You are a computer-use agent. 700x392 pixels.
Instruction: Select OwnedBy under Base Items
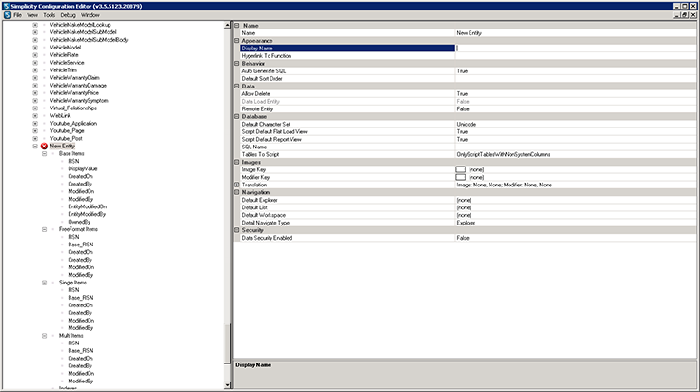[x=79, y=222]
